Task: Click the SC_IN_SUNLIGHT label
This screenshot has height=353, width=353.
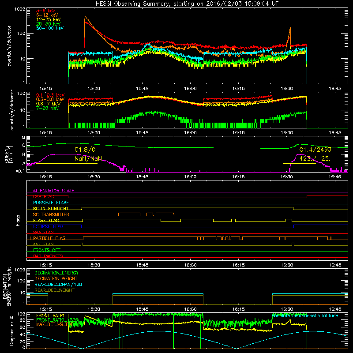Action: (x=51, y=208)
